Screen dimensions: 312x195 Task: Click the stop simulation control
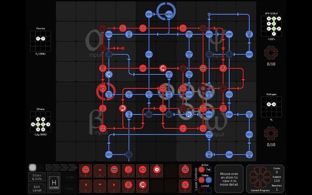pos(33,167)
